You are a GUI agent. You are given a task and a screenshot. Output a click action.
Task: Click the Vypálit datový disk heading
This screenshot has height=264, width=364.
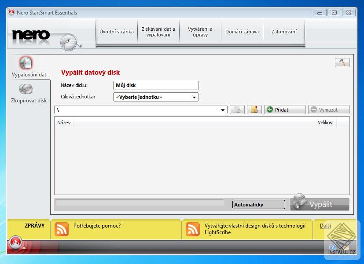90,72
